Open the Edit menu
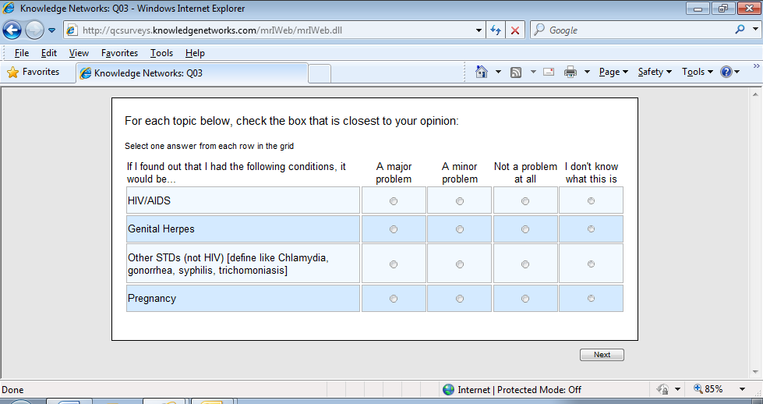Screen dimensions: 763x404 [x=48, y=53]
